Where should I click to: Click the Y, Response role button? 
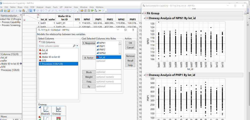[x=89, y=43]
